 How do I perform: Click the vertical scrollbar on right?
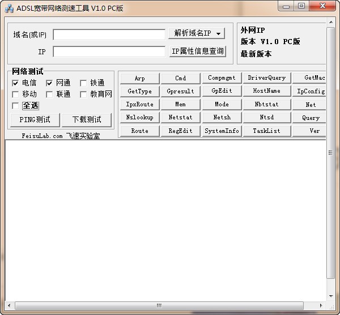tap(331, 153)
